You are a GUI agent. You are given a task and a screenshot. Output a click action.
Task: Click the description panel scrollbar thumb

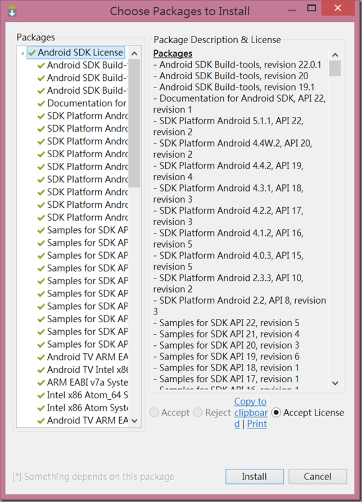[x=335, y=69]
